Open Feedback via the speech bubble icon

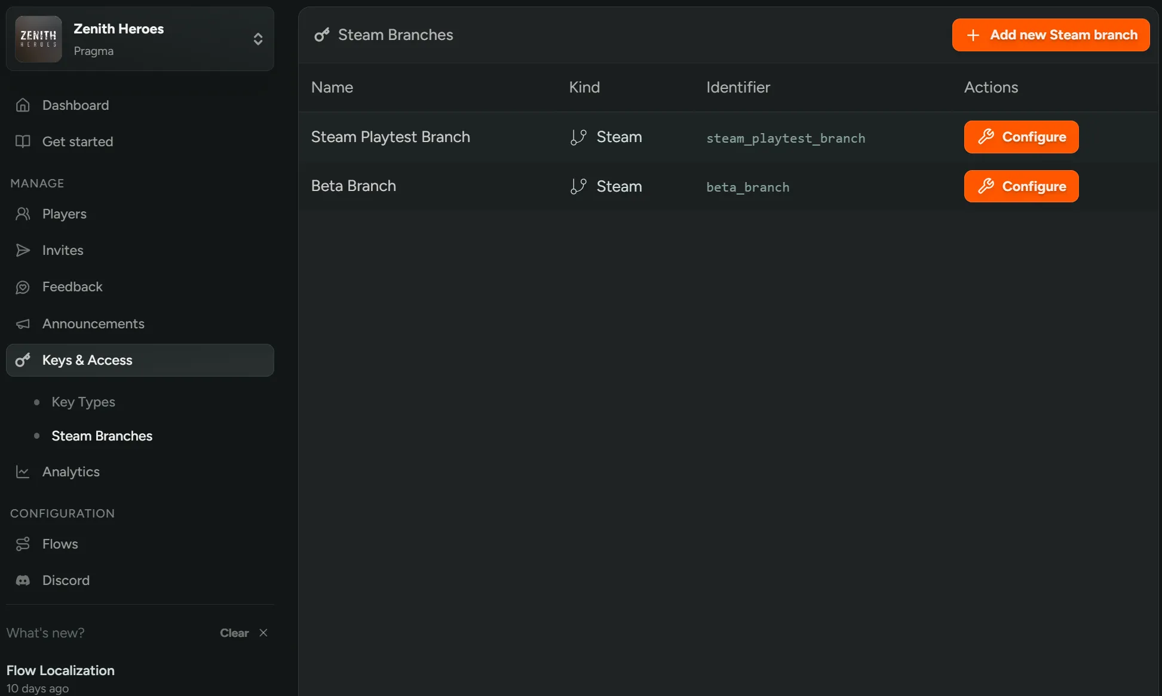click(x=23, y=287)
